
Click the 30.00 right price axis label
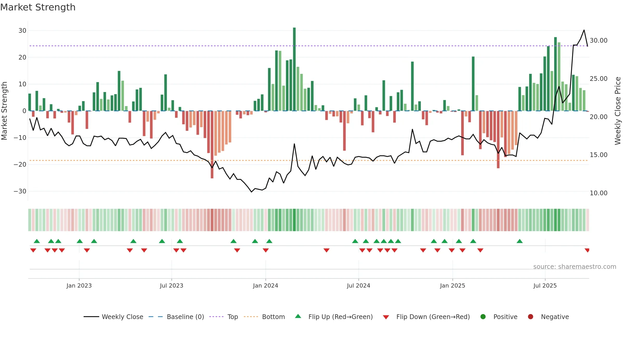[x=598, y=41]
